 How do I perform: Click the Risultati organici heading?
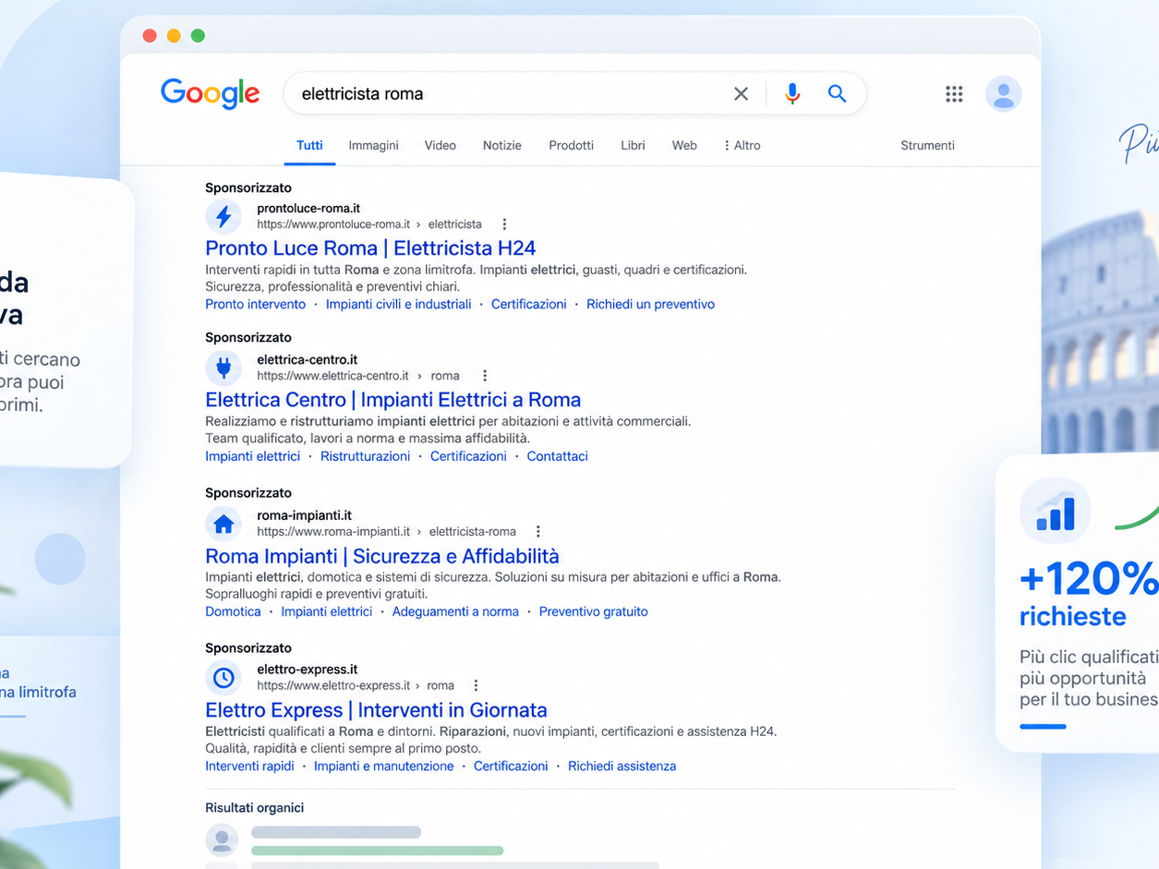(254, 808)
